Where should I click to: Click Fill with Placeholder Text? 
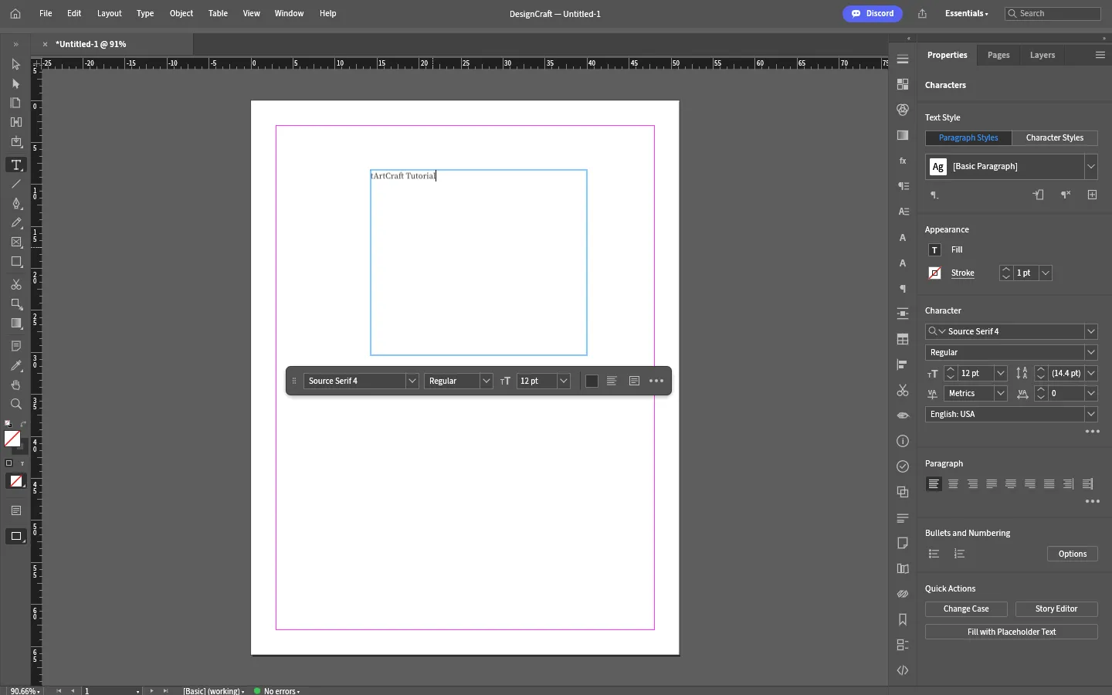click(1012, 632)
